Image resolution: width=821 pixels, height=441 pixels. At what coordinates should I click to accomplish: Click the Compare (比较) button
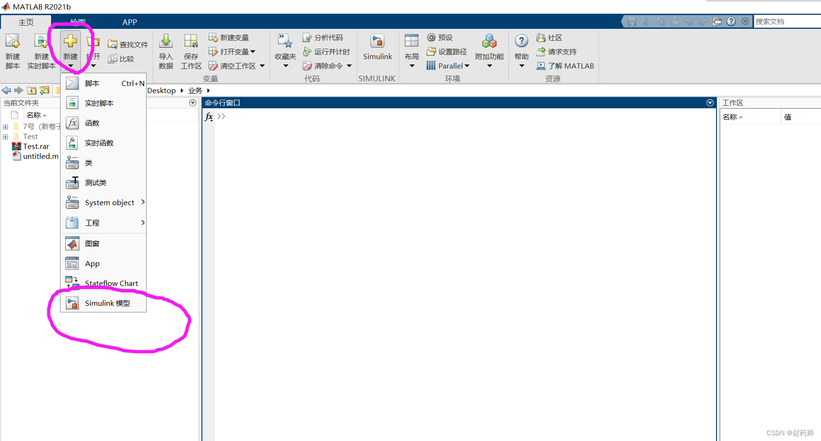pyautogui.click(x=121, y=59)
